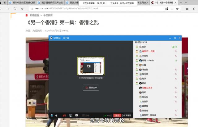This screenshot has height=127, width=198.
Task: Open the 中国新闻 breadcrumb link
Action: point(48,15)
